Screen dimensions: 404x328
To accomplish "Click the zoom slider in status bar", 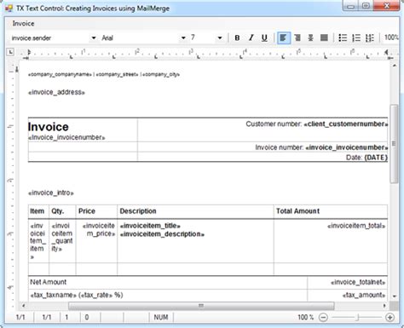I will [x=356, y=317].
